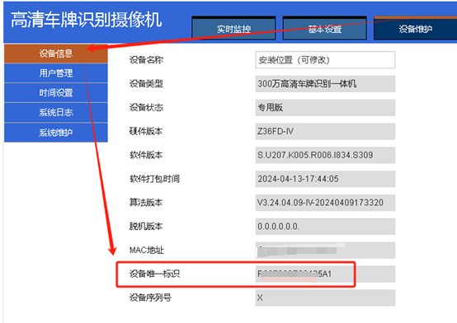Open the 实时监控 tab

tap(233, 28)
